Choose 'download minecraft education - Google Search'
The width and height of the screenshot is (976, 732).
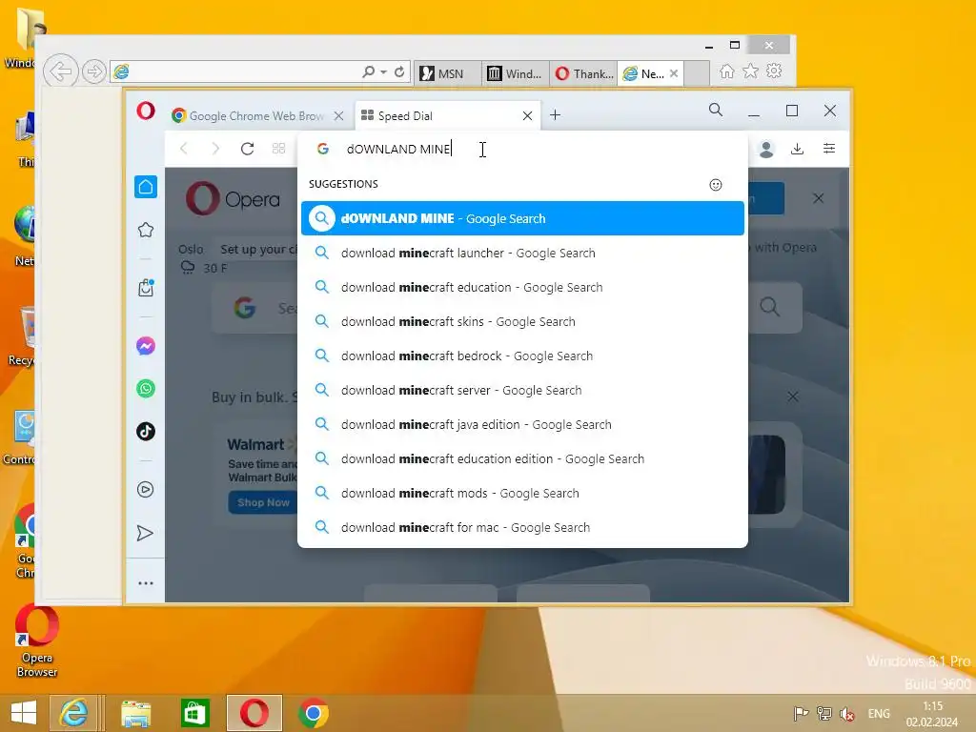[x=522, y=287]
